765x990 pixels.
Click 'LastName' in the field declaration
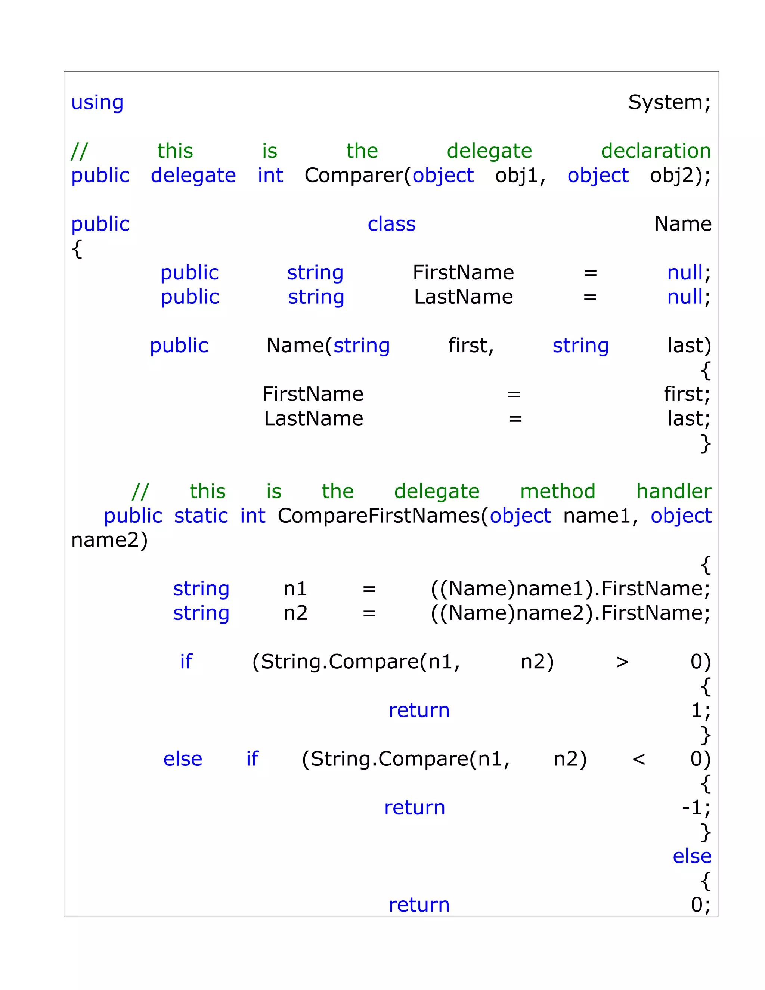(x=463, y=297)
